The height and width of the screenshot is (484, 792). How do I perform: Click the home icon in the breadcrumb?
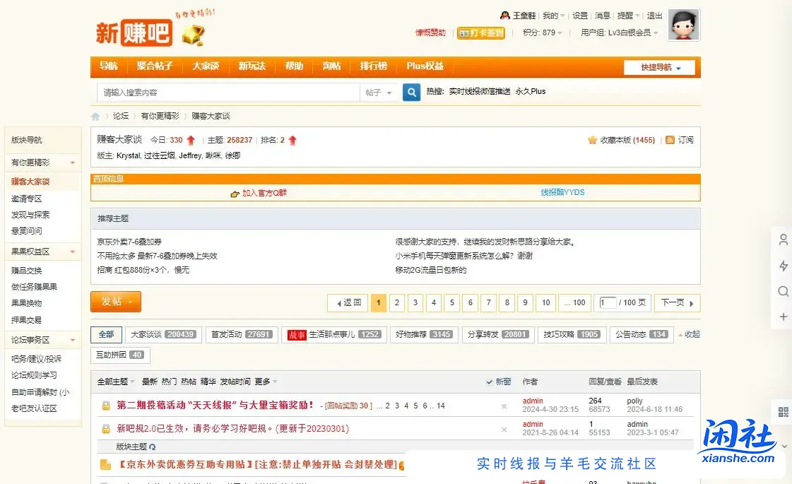(95, 116)
